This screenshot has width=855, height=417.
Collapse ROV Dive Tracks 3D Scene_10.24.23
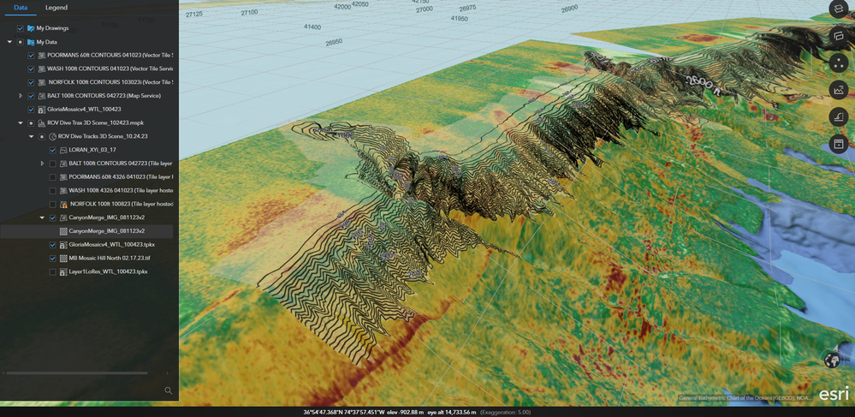(32, 136)
